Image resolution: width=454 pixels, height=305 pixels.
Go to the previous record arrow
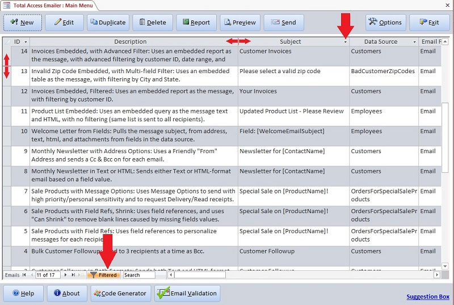click(x=32, y=275)
